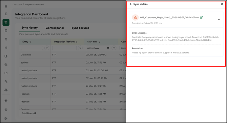Open the stacked coins icon in sidebar
The image size is (227, 123).
(x=6, y=65)
